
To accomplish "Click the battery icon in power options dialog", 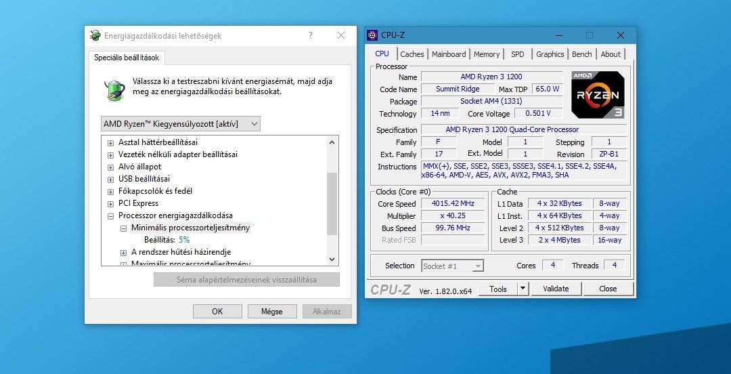I will coord(114,89).
